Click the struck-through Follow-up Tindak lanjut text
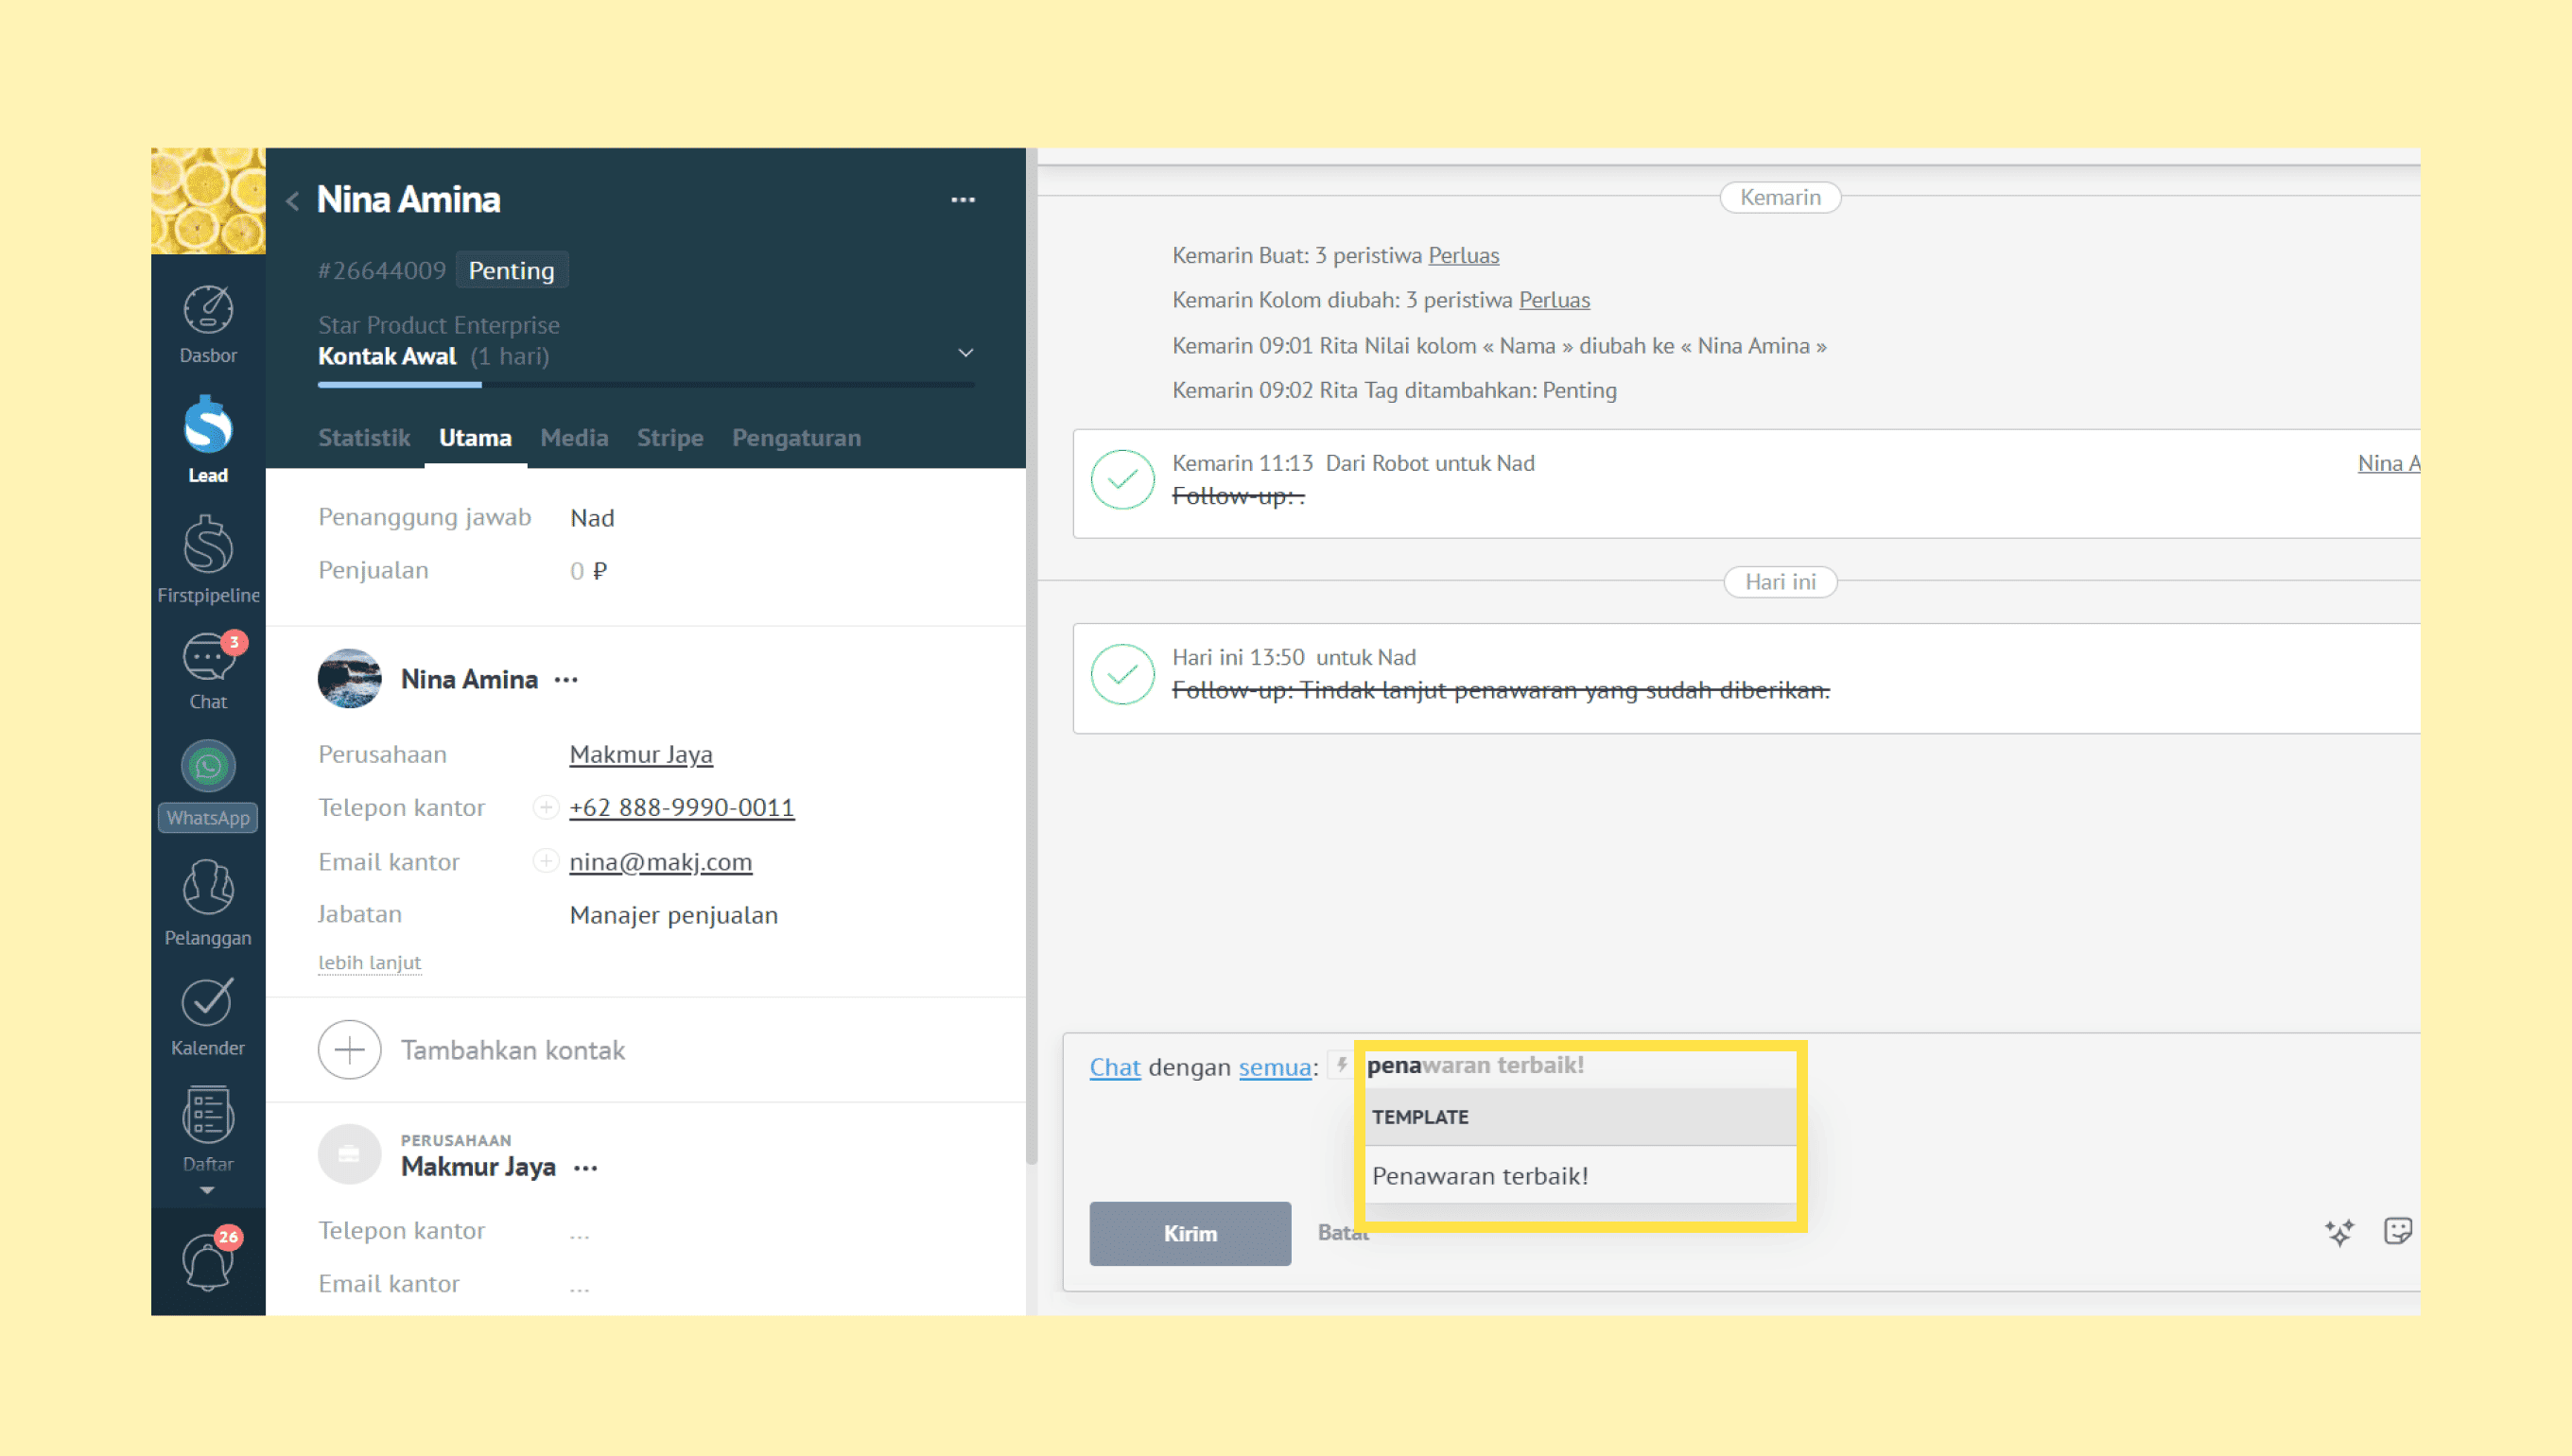This screenshot has width=2572, height=1456. pyautogui.click(x=1501, y=690)
